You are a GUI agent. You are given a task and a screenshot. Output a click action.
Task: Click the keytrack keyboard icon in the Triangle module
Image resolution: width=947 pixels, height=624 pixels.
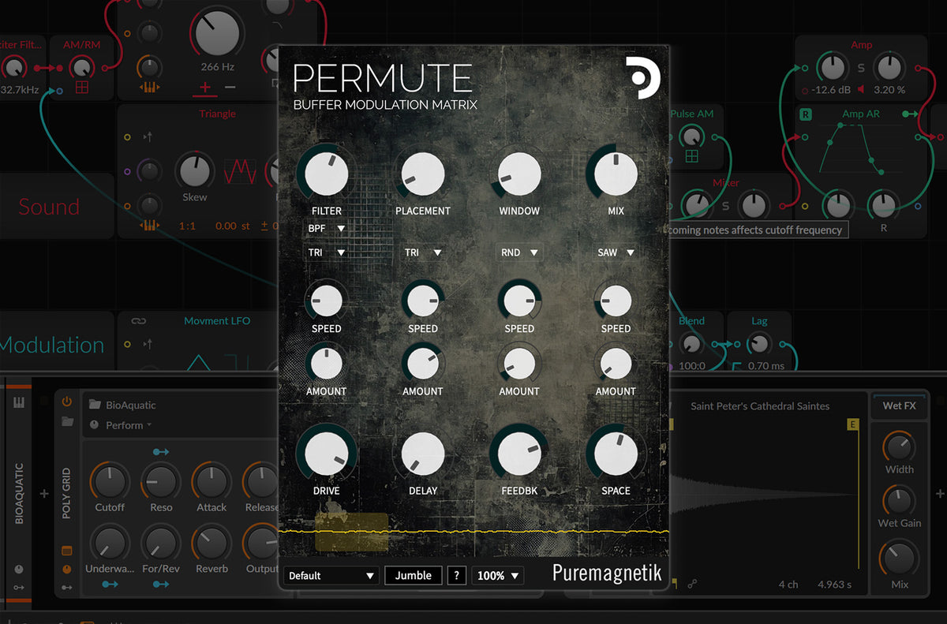[x=149, y=225]
